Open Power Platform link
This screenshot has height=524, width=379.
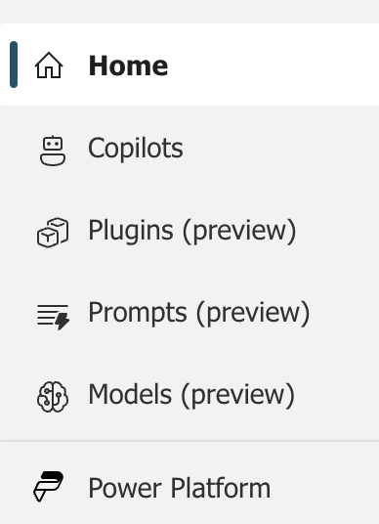189,488
